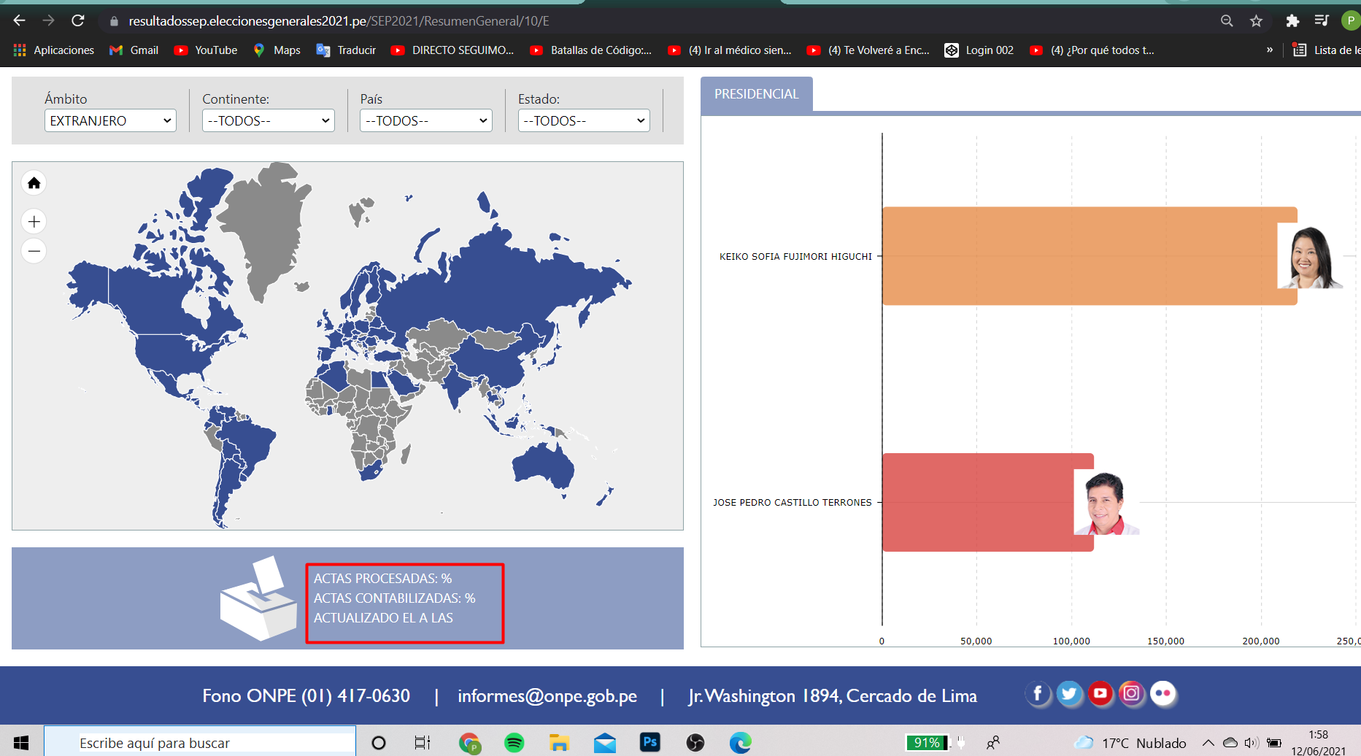Image resolution: width=1361 pixels, height=756 pixels.
Task: Expand the Continente dropdown
Action: 268,120
